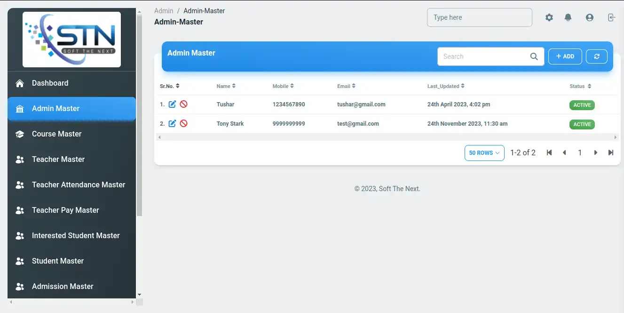The height and width of the screenshot is (313, 624).
Task: Click the block icon for Tony Stark's row
Action: (x=184, y=124)
